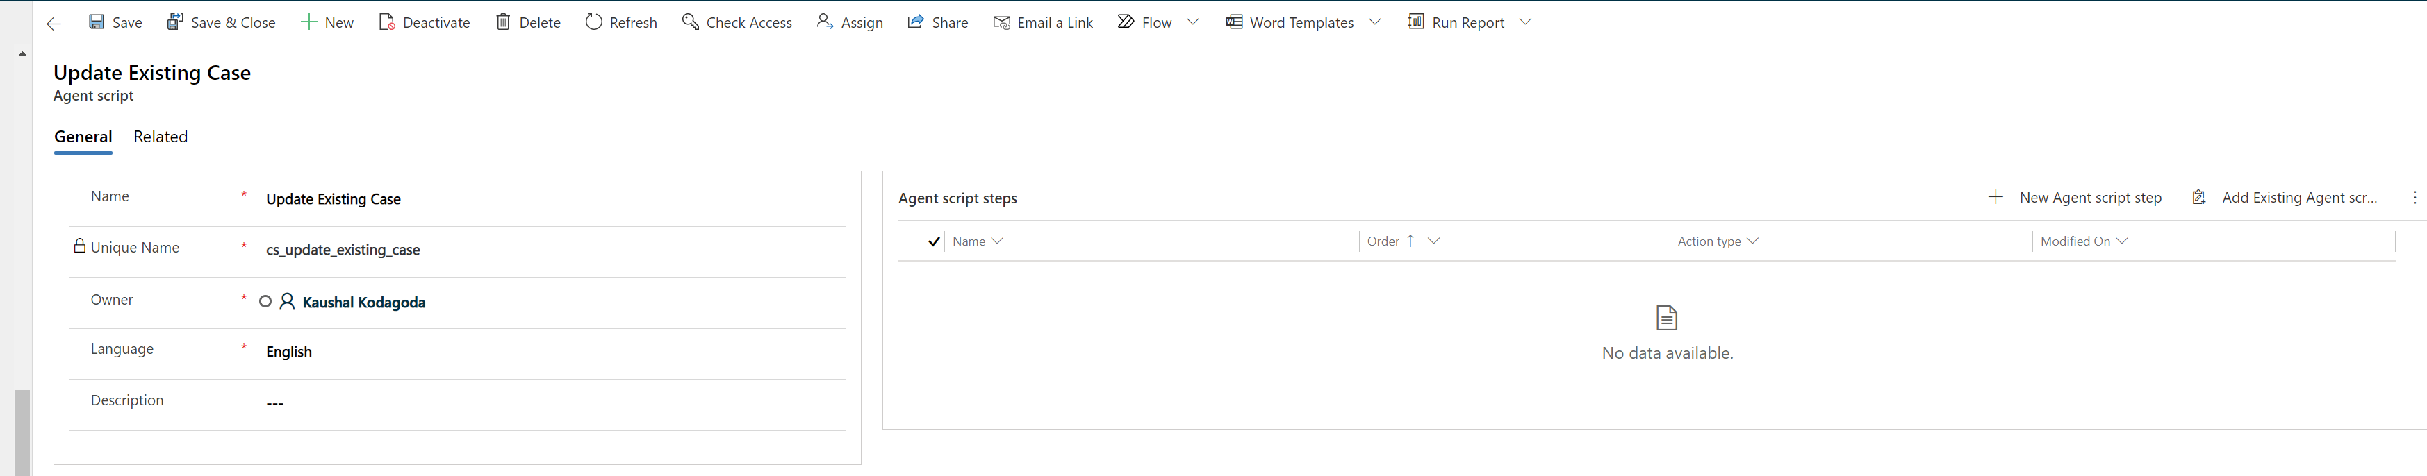Expand the Flow dropdown chevron
The width and height of the screenshot is (2427, 476).
(1193, 23)
